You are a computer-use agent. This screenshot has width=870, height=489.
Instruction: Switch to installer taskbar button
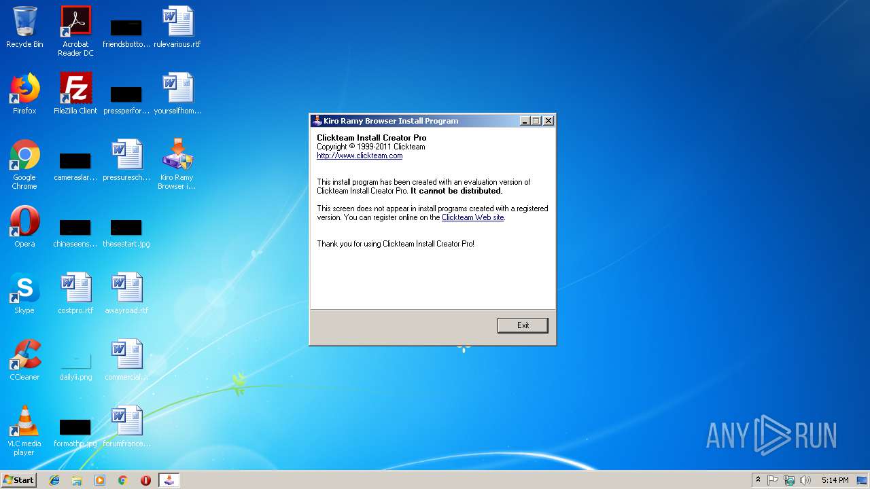tap(169, 480)
